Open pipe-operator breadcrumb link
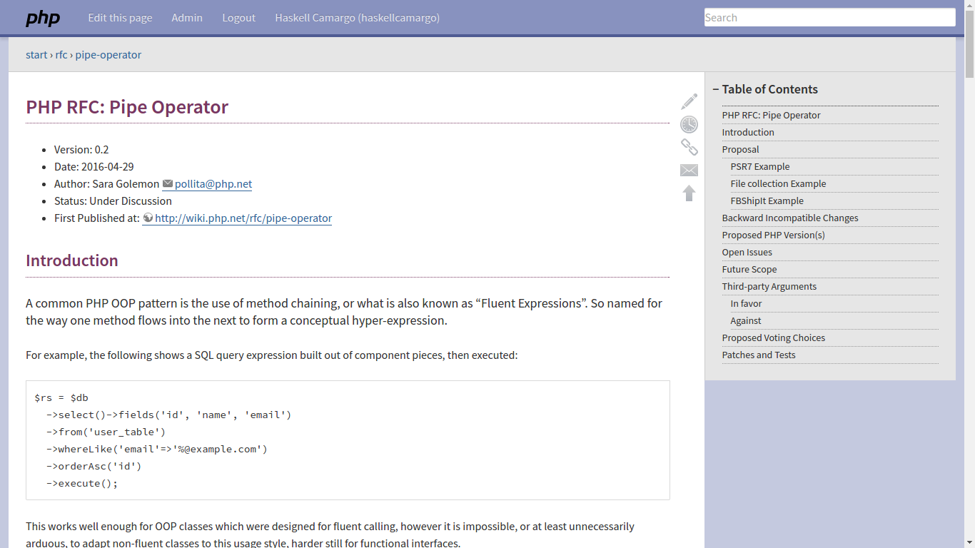975x548 pixels. pyautogui.click(x=108, y=55)
